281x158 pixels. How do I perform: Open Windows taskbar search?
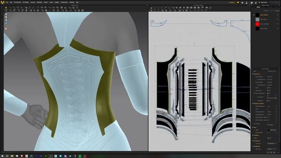(x=7, y=156)
